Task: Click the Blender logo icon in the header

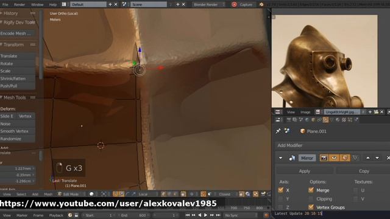Action: pyautogui.click(x=261, y=4)
